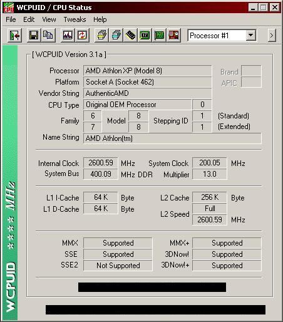
Task: Click the AuthenticAMD vendor string
Action: (x=147, y=93)
